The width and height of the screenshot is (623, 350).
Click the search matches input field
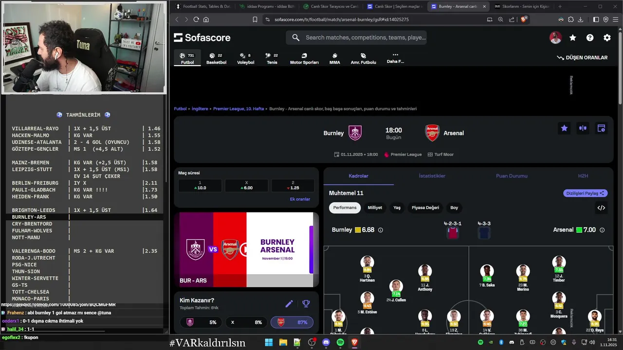pos(356,37)
